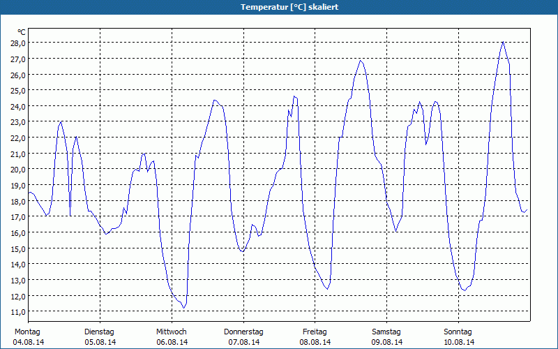Click the 22,0 y-axis value
Screen dimensions: 558x349
click(19, 138)
